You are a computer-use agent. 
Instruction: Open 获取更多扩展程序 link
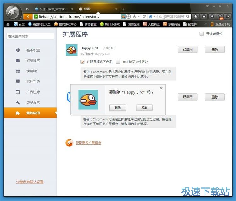tap(88, 143)
